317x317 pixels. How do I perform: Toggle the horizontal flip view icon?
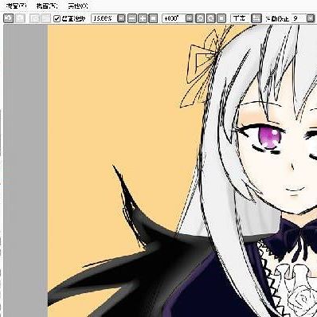coord(256,18)
